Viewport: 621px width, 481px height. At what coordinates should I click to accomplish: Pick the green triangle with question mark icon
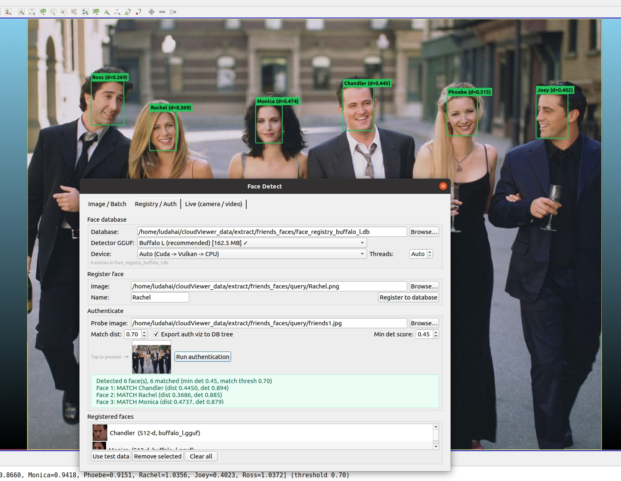point(128,12)
